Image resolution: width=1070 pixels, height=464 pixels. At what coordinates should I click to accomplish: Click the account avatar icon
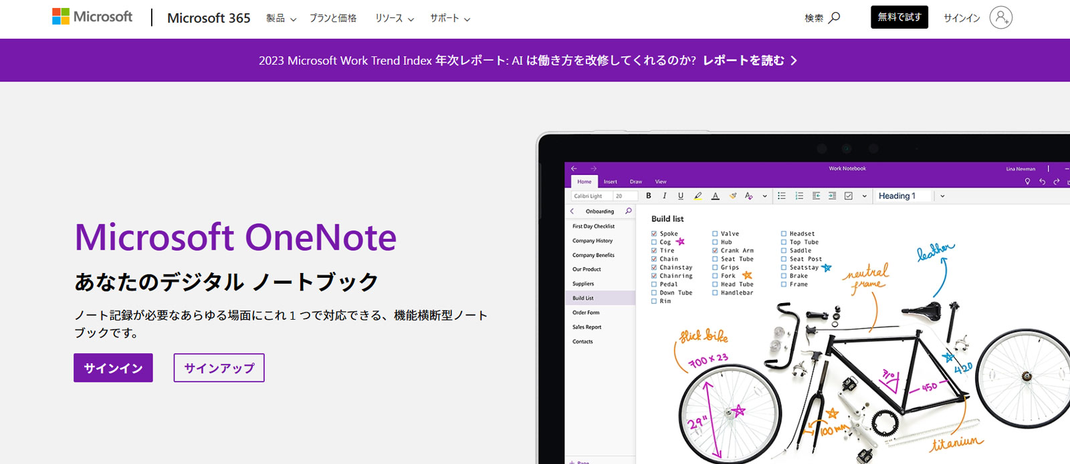(1000, 17)
